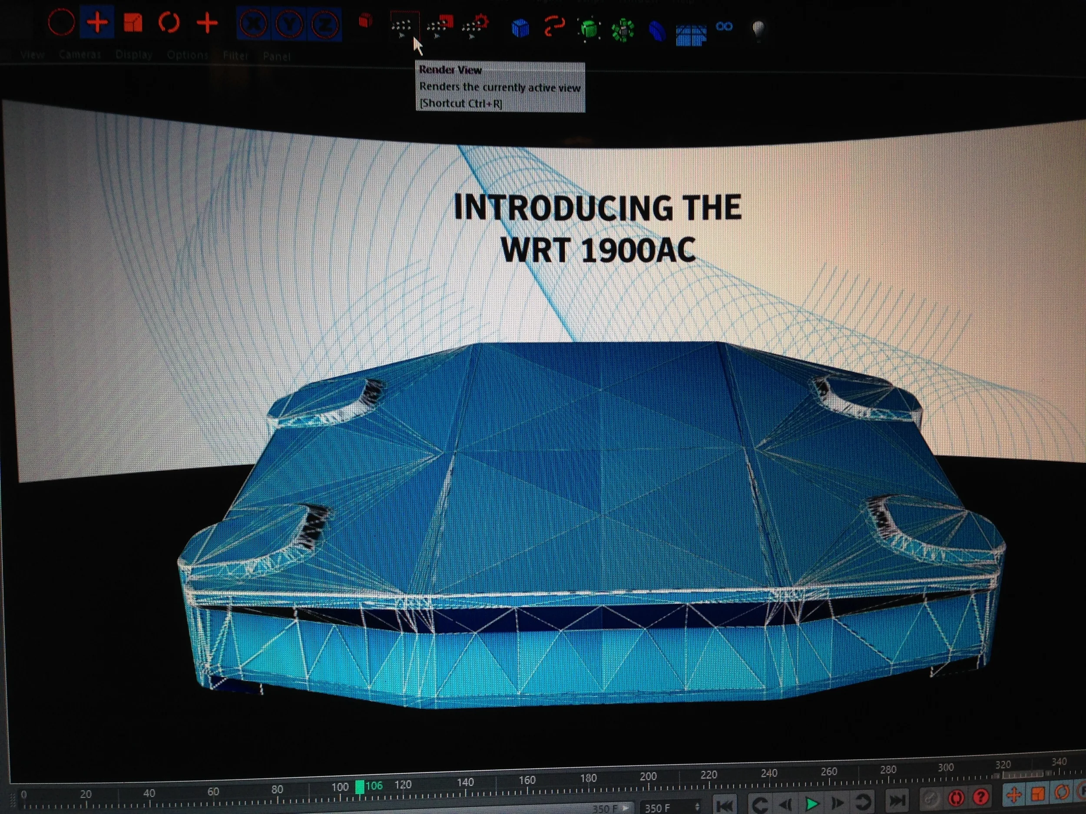This screenshot has height=814, width=1086.
Task: Open the green array generator menu
Action: pos(623,30)
